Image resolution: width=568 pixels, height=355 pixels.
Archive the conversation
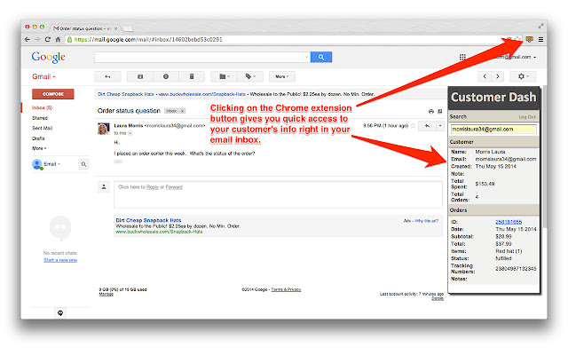pyautogui.click(x=140, y=76)
